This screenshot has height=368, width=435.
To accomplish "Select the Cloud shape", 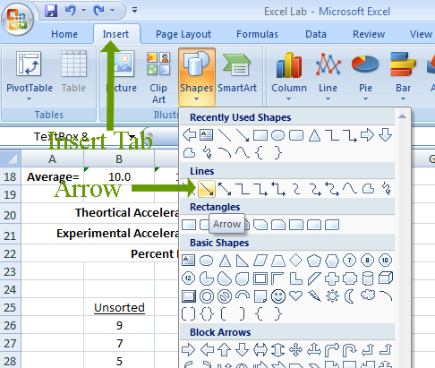I will (x=368, y=295).
